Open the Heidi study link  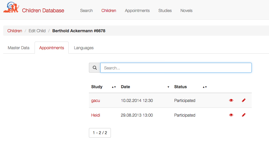96,115
